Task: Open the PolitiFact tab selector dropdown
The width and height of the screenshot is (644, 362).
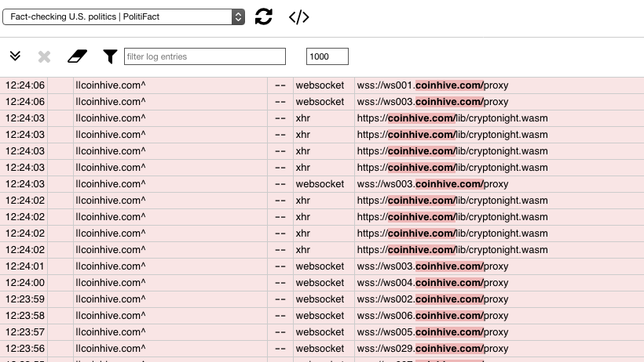Action: (x=122, y=16)
